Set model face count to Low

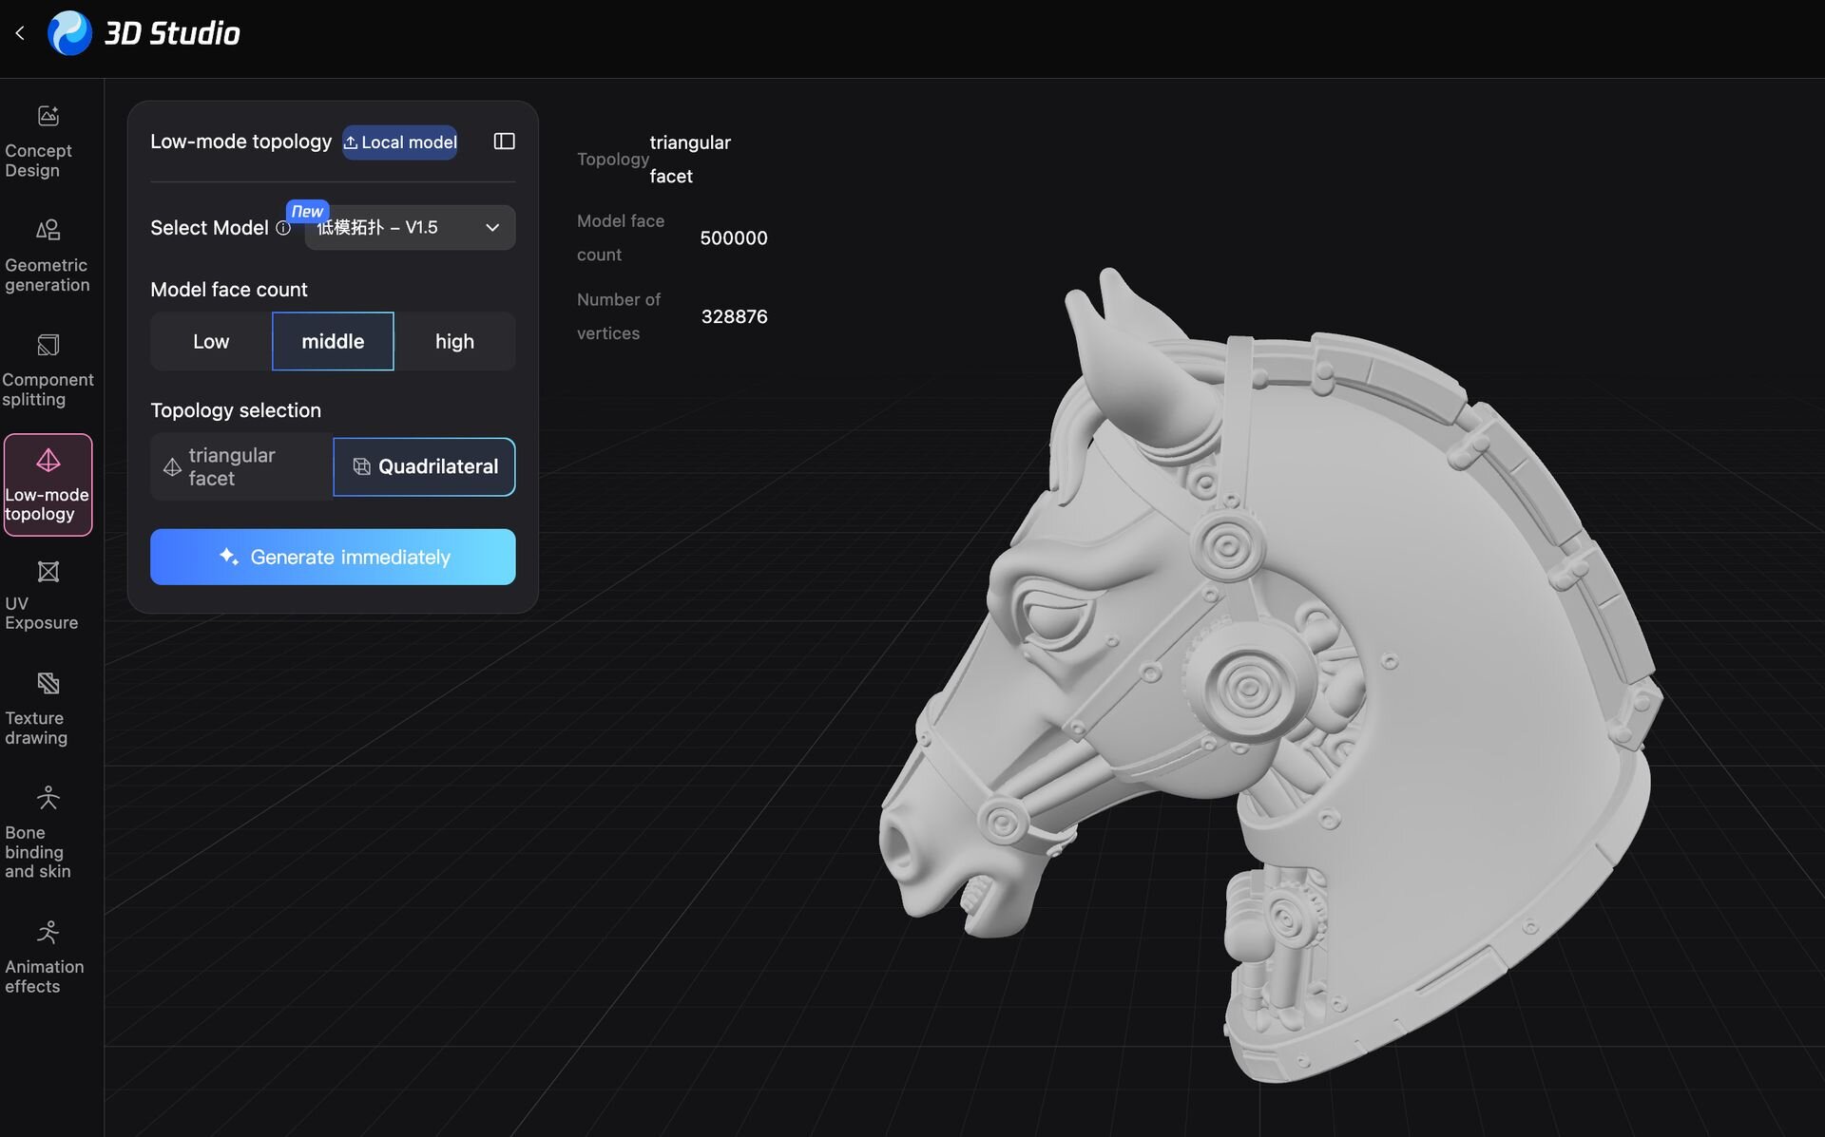(211, 341)
